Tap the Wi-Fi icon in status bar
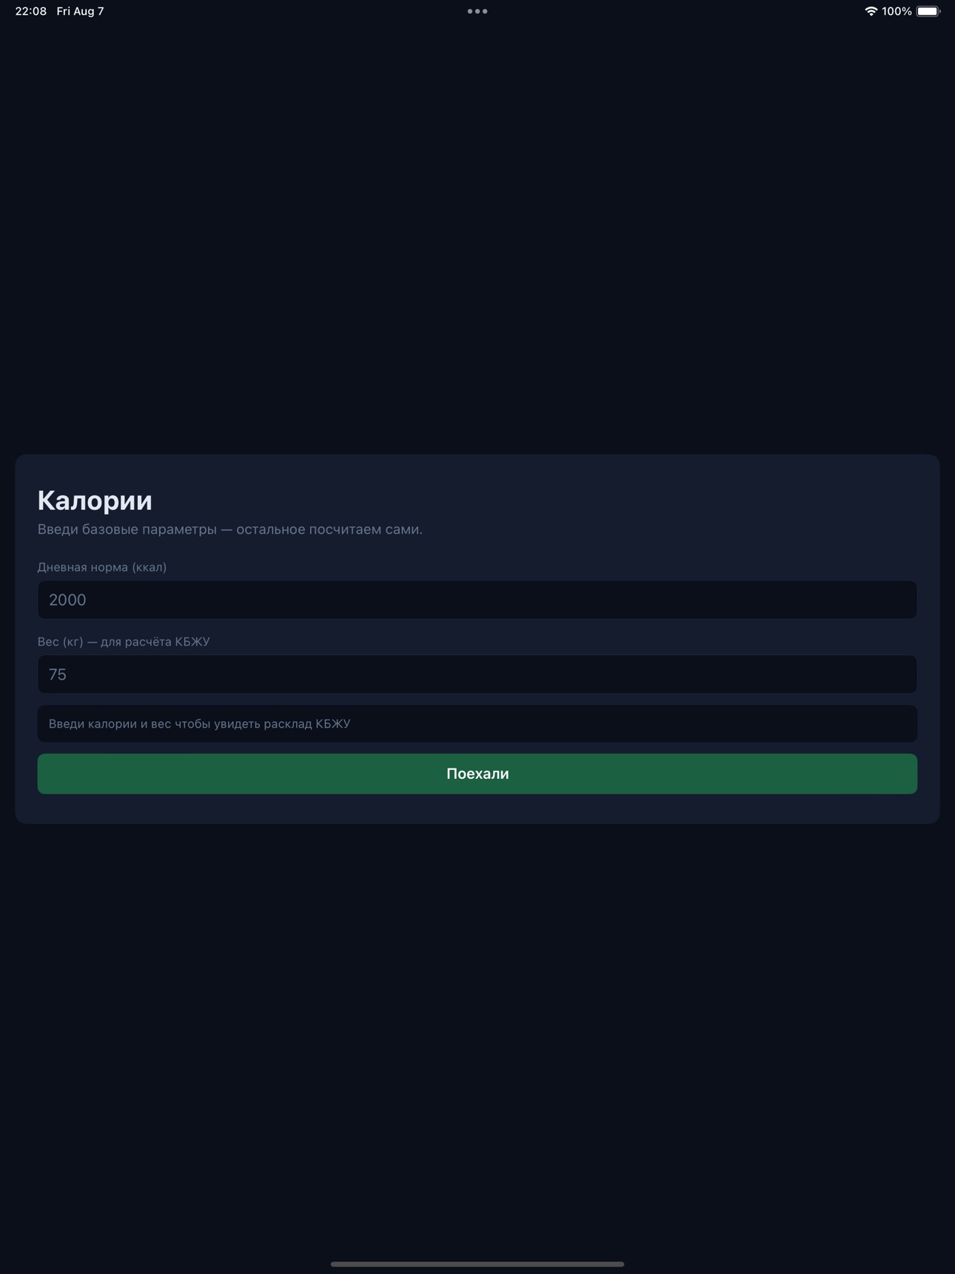 point(871,11)
